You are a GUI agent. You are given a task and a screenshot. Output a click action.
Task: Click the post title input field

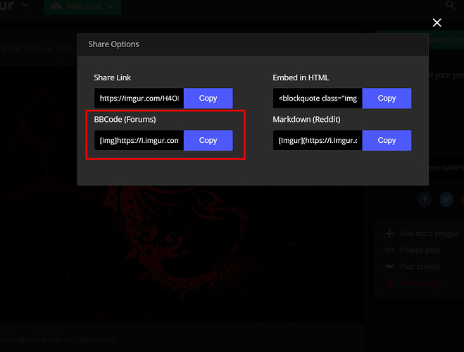pyautogui.click(x=39, y=48)
